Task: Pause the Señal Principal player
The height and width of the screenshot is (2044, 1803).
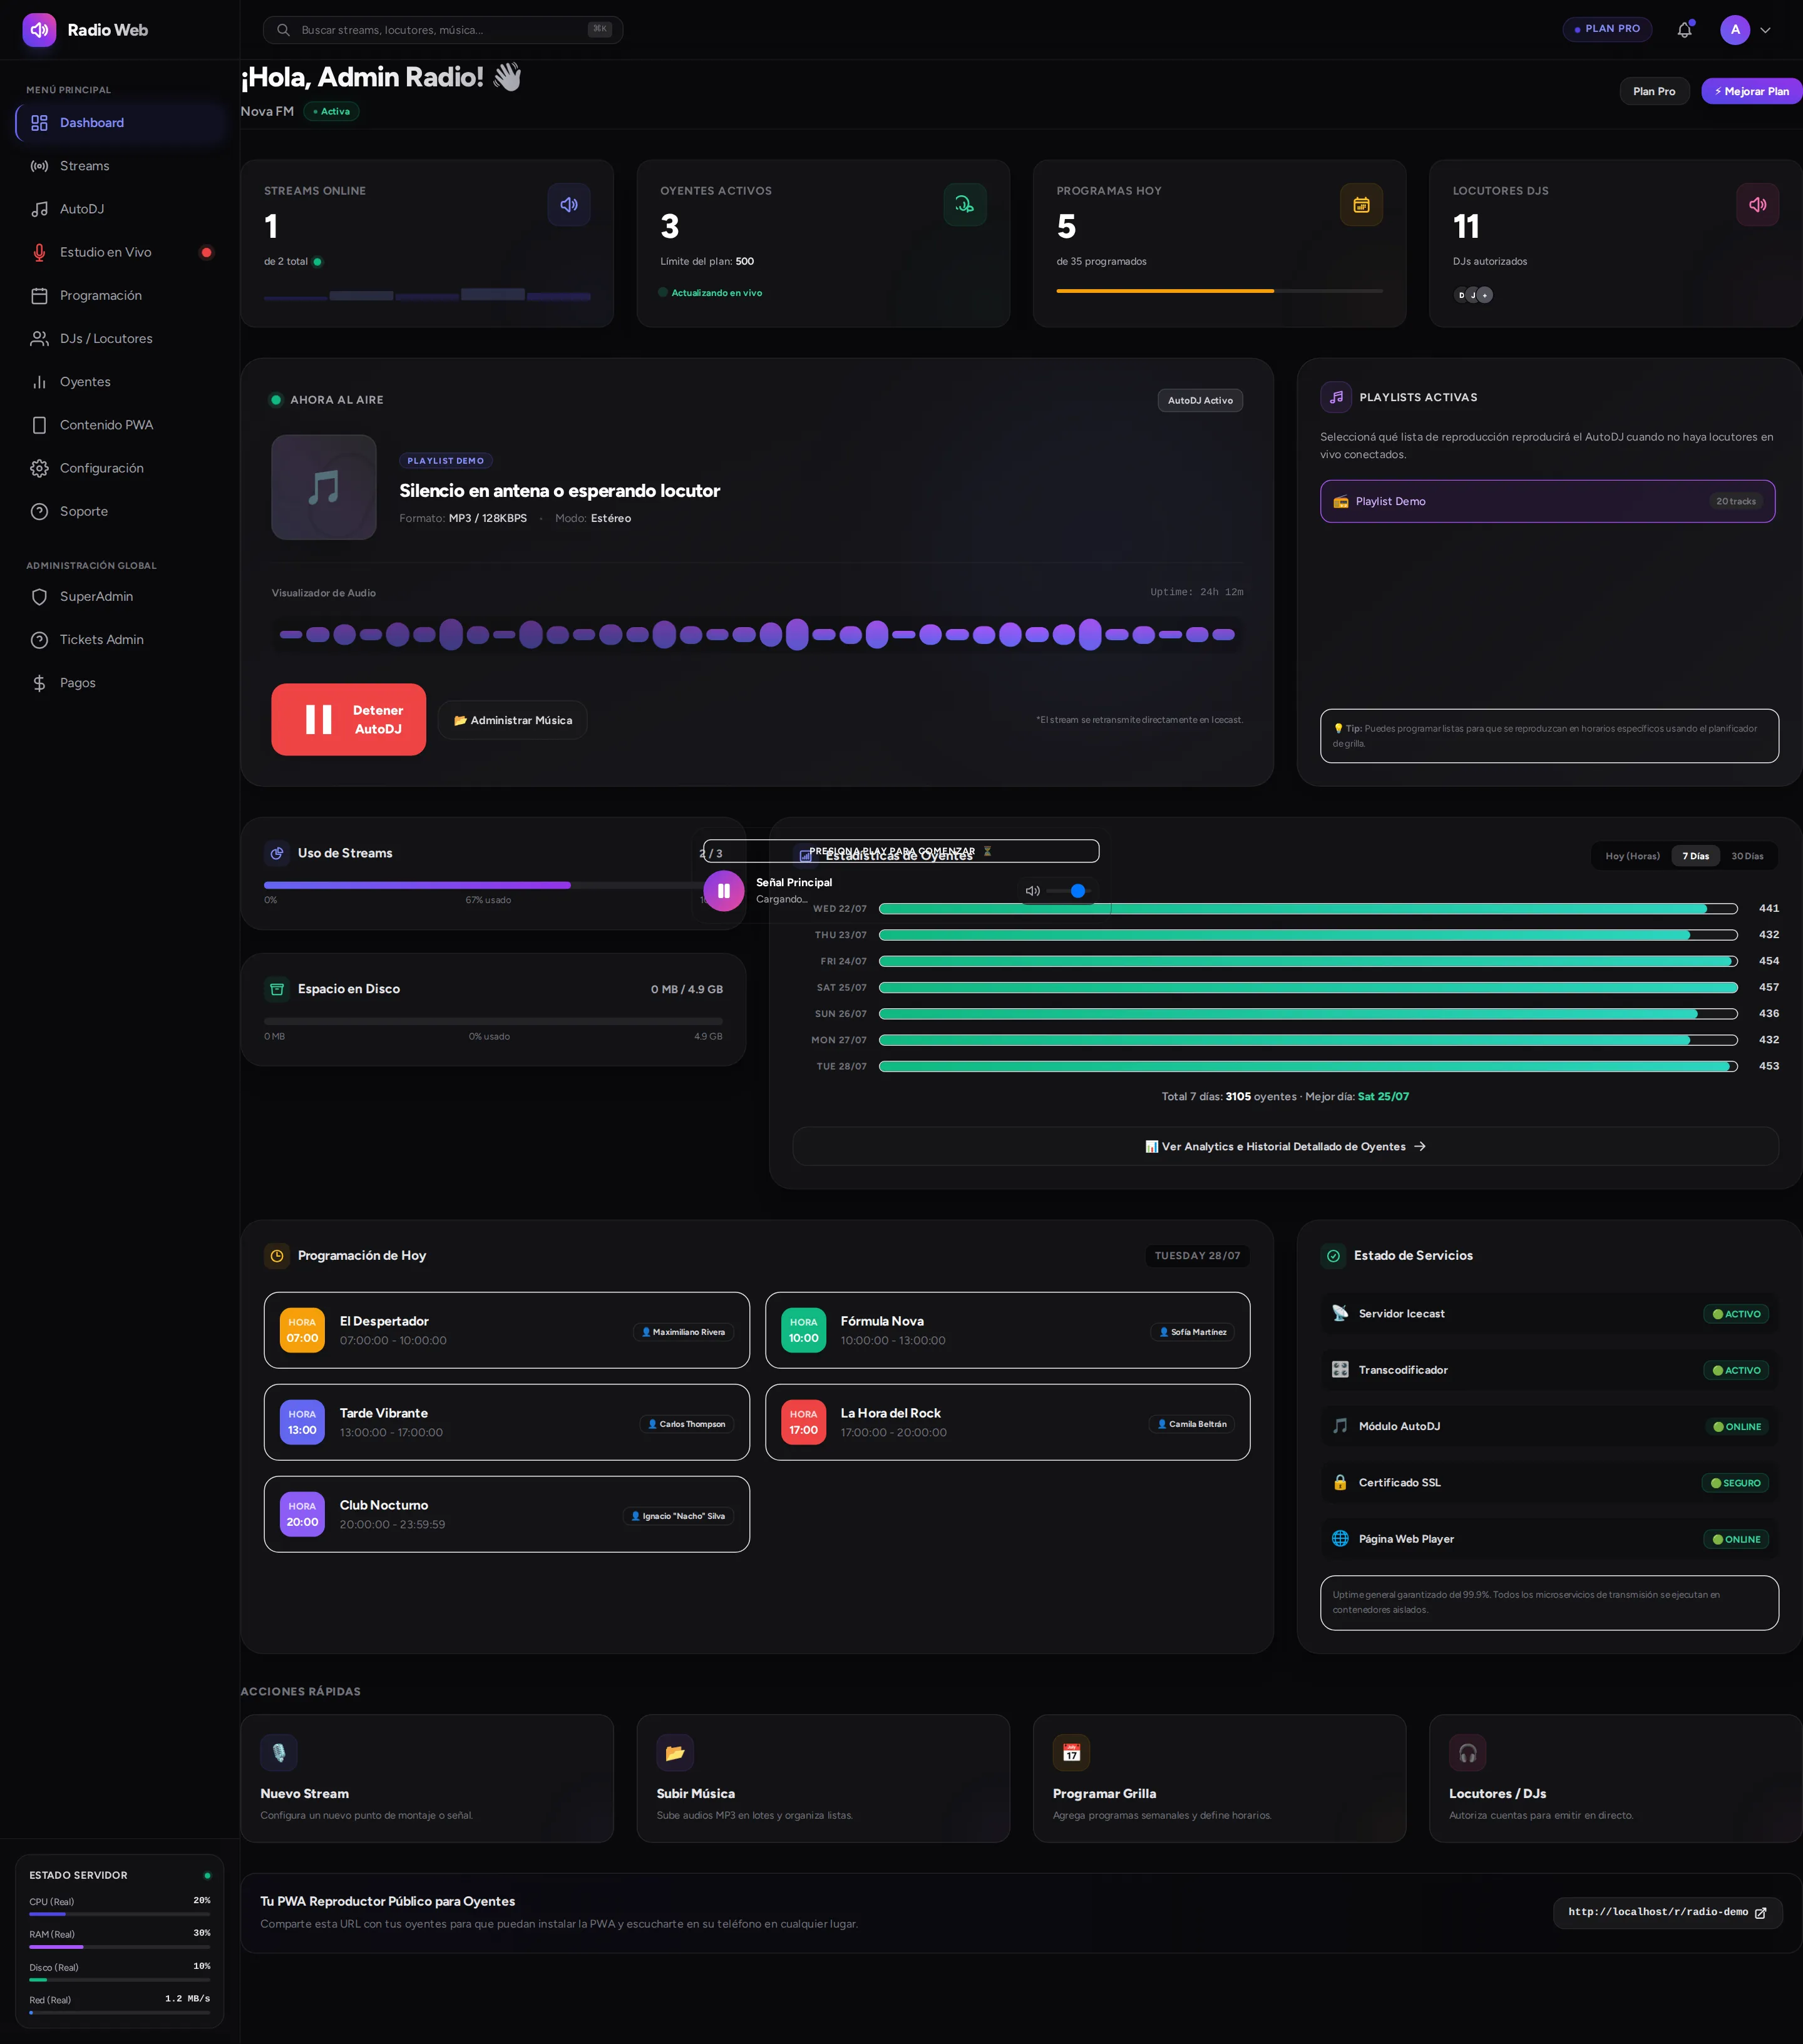Action: pyautogui.click(x=724, y=891)
